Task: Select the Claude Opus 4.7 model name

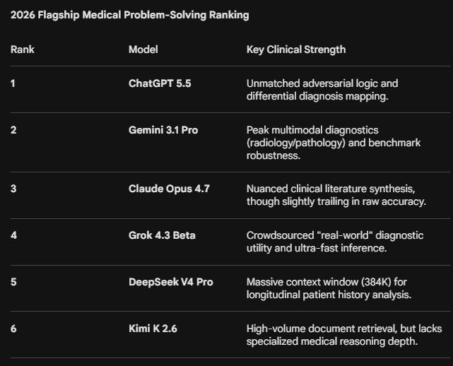Action: pyautogui.click(x=169, y=189)
